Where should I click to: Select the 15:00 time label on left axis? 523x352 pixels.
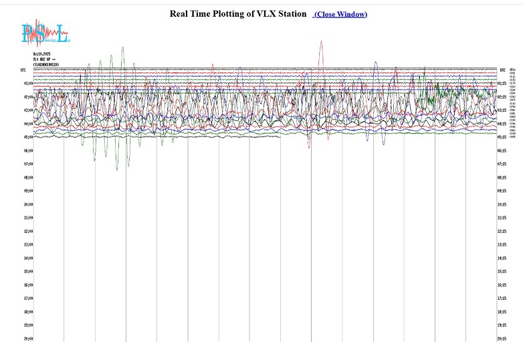coord(28,271)
